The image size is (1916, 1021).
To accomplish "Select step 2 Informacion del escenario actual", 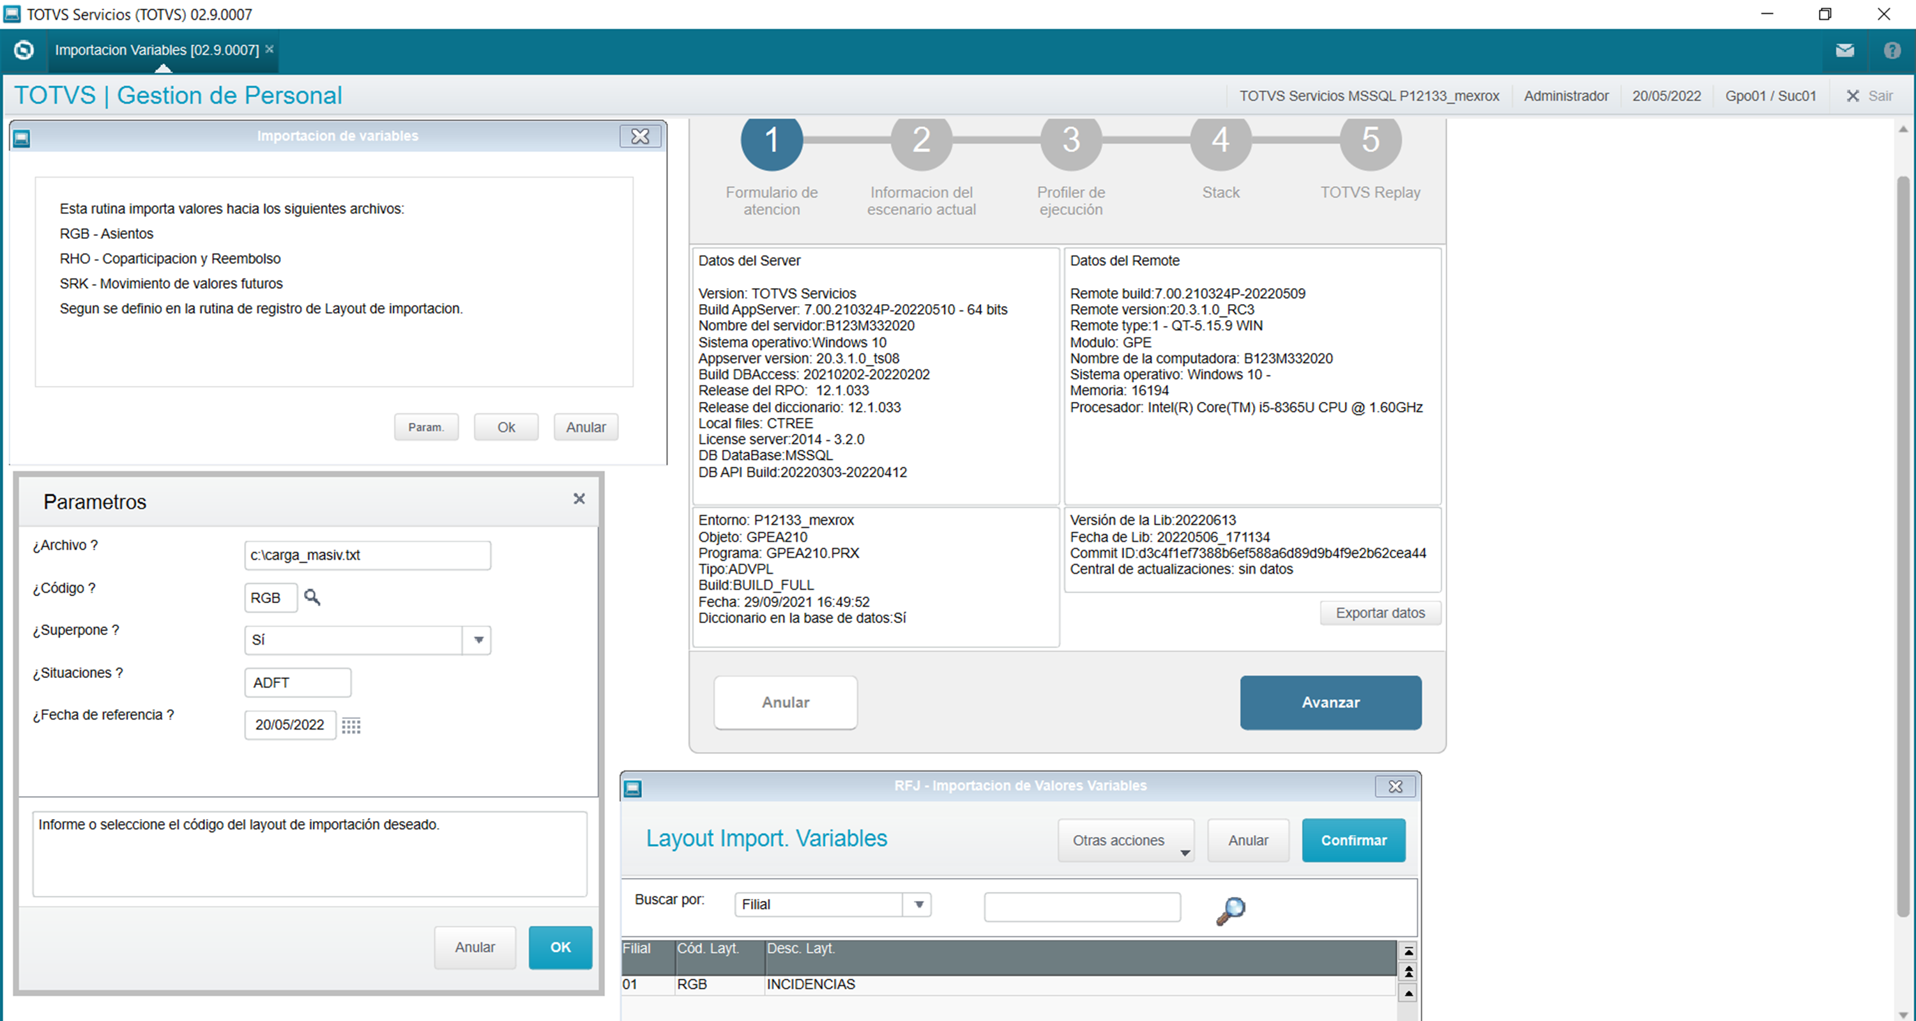I will [922, 140].
